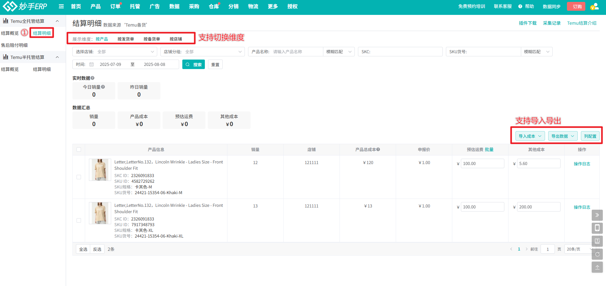Click the back-to-top floating icon

[x=597, y=267]
